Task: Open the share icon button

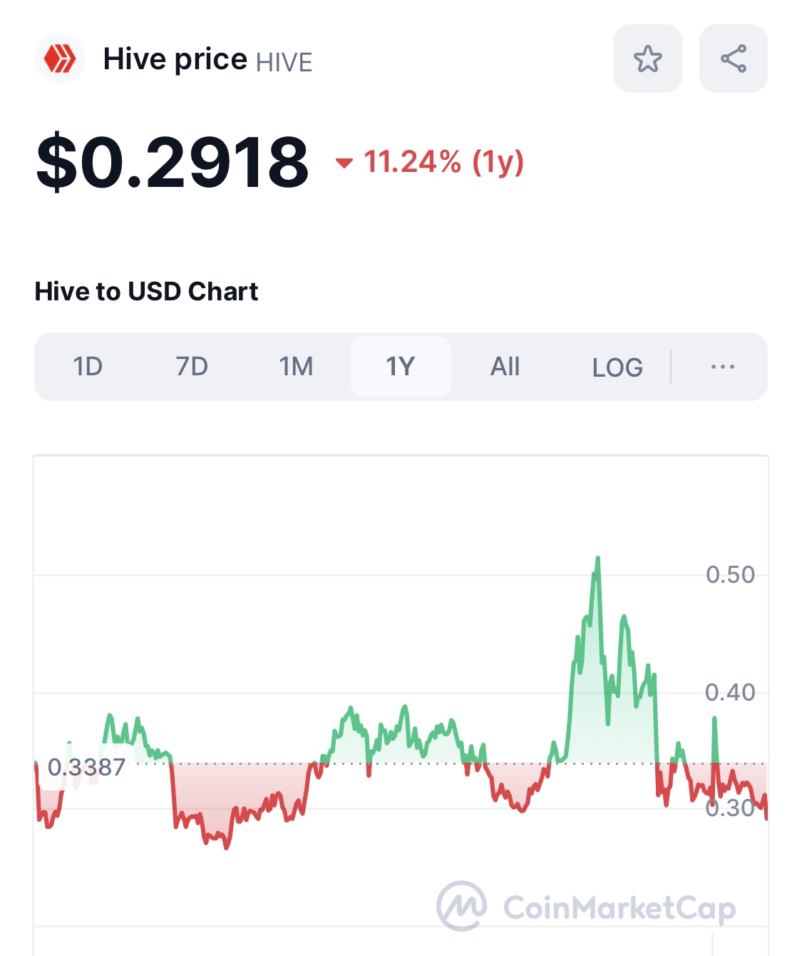Action: (x=733, y=59)
